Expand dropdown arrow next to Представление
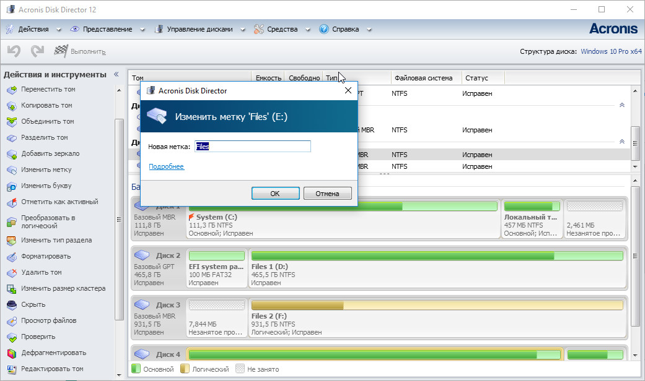This screenshot has height=381, width=645. 143,30
